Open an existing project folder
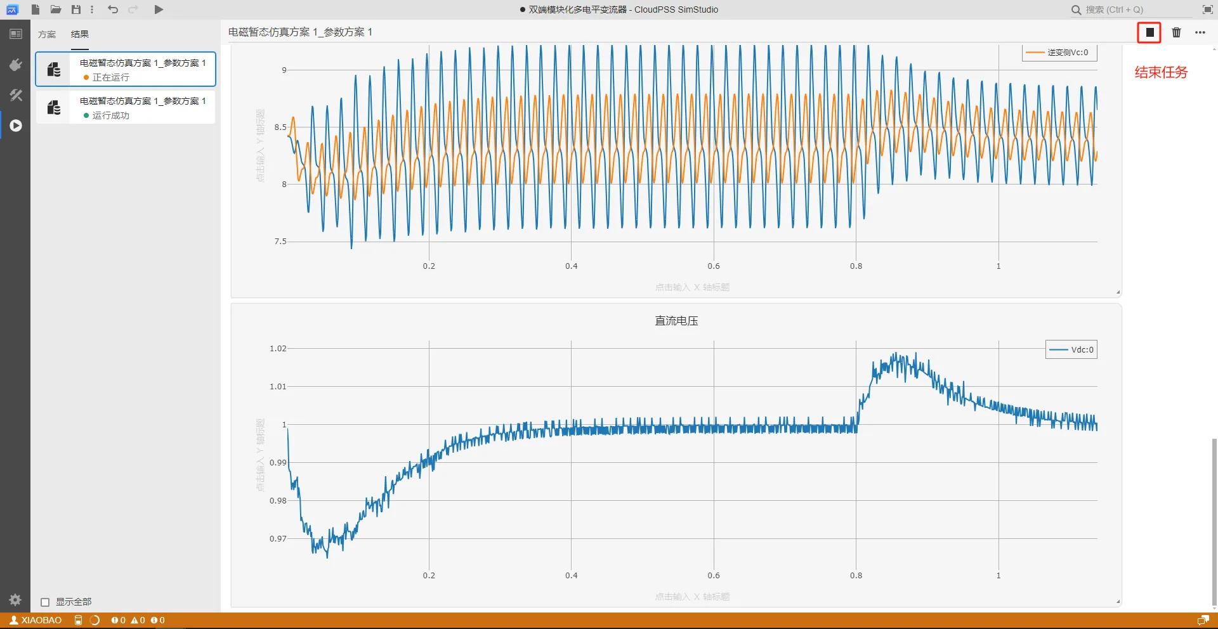 click(56, 10)
